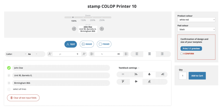Set the zoom slider to 200%
The height and width of the screenshot is (109, 223).
click(93, 18)
